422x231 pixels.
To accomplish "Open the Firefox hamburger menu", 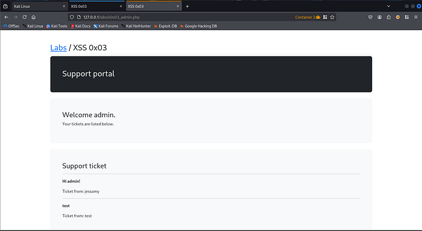I will (x=416, y=17).
